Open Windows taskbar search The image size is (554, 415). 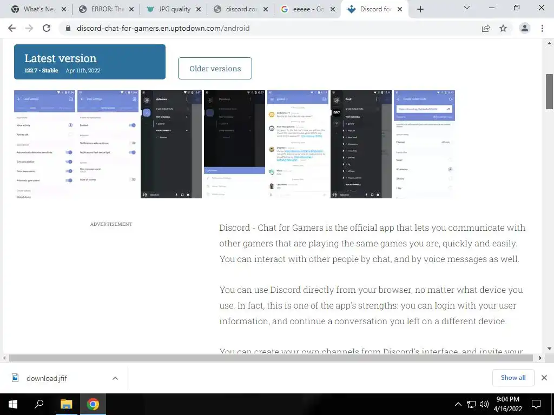[x=39, y=404]
